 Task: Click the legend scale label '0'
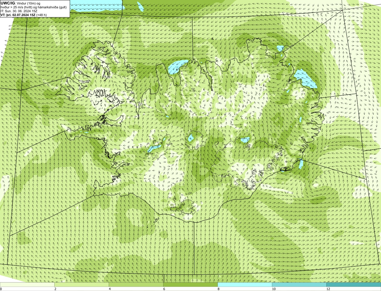click(x=1, y=289)
